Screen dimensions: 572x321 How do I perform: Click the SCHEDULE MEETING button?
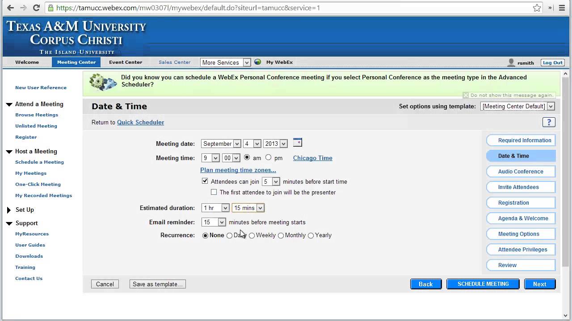coord(483,284)
